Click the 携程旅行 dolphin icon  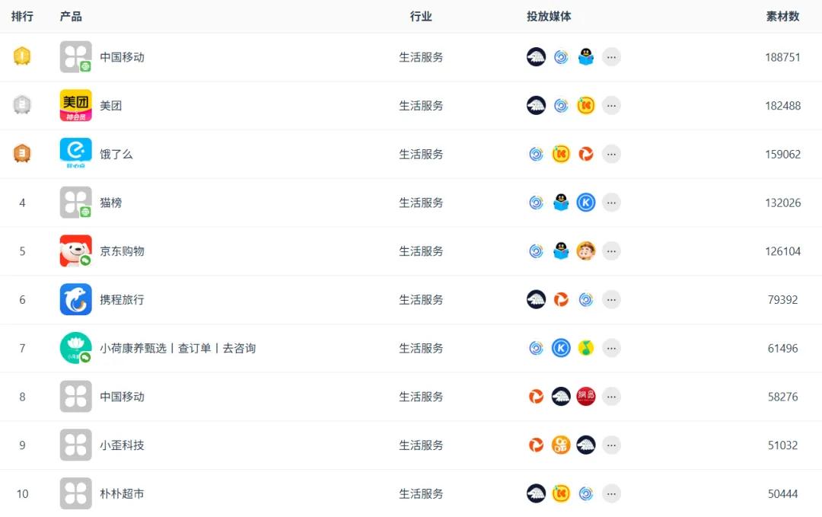(75, 299)
